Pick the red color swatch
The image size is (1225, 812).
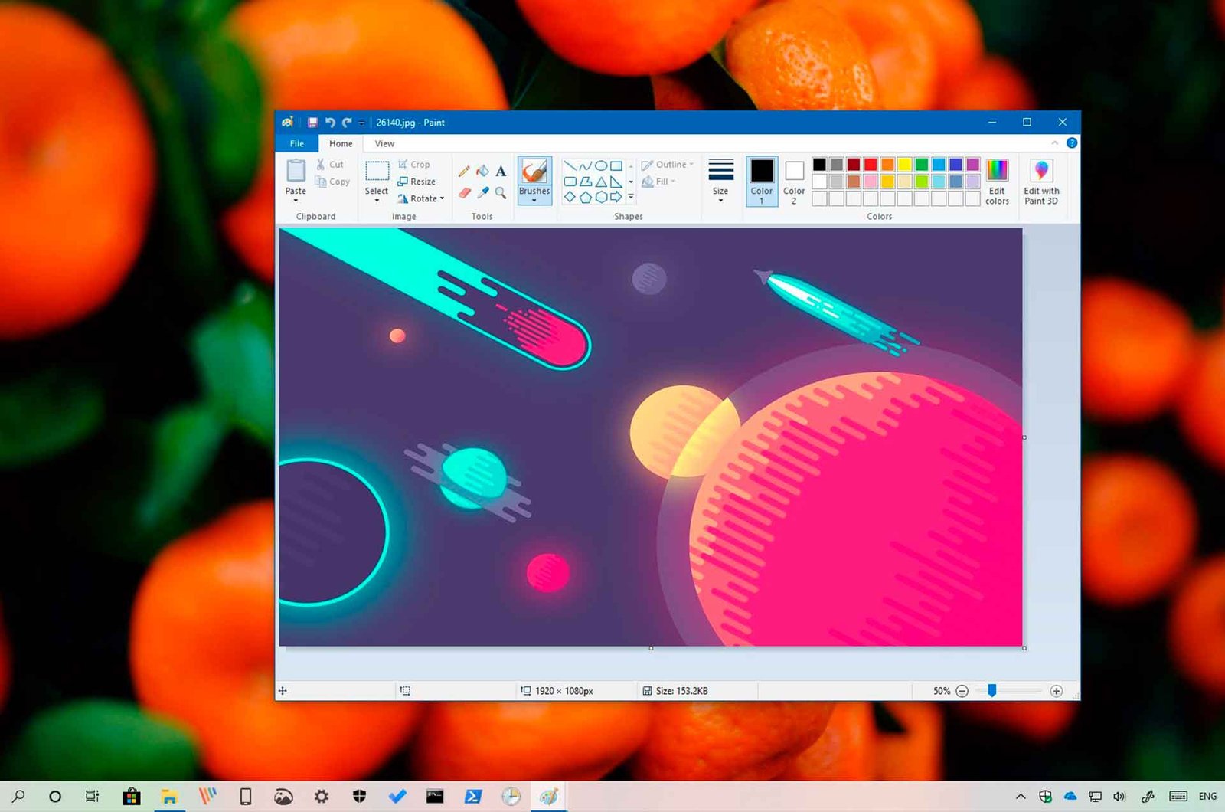pyautogui.click(x=871, y=164)
